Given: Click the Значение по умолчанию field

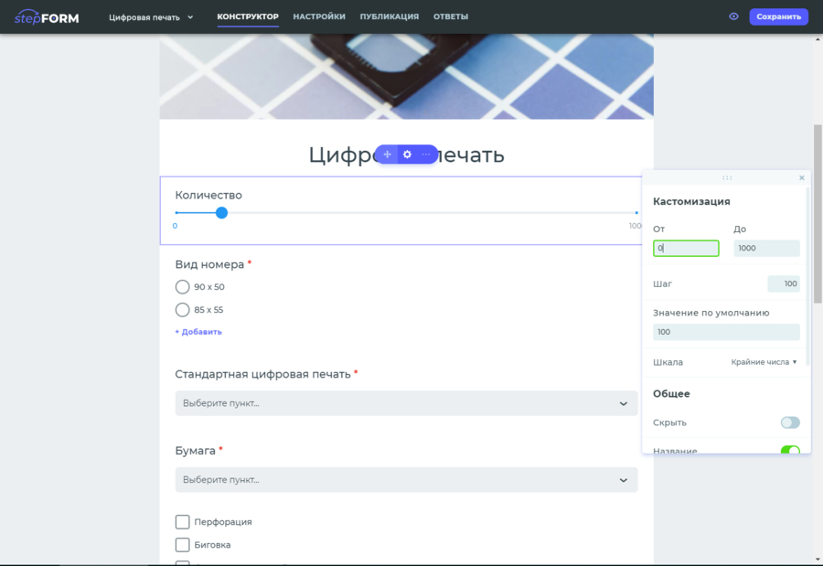Looking at the screenshot, I should [726, 332].
